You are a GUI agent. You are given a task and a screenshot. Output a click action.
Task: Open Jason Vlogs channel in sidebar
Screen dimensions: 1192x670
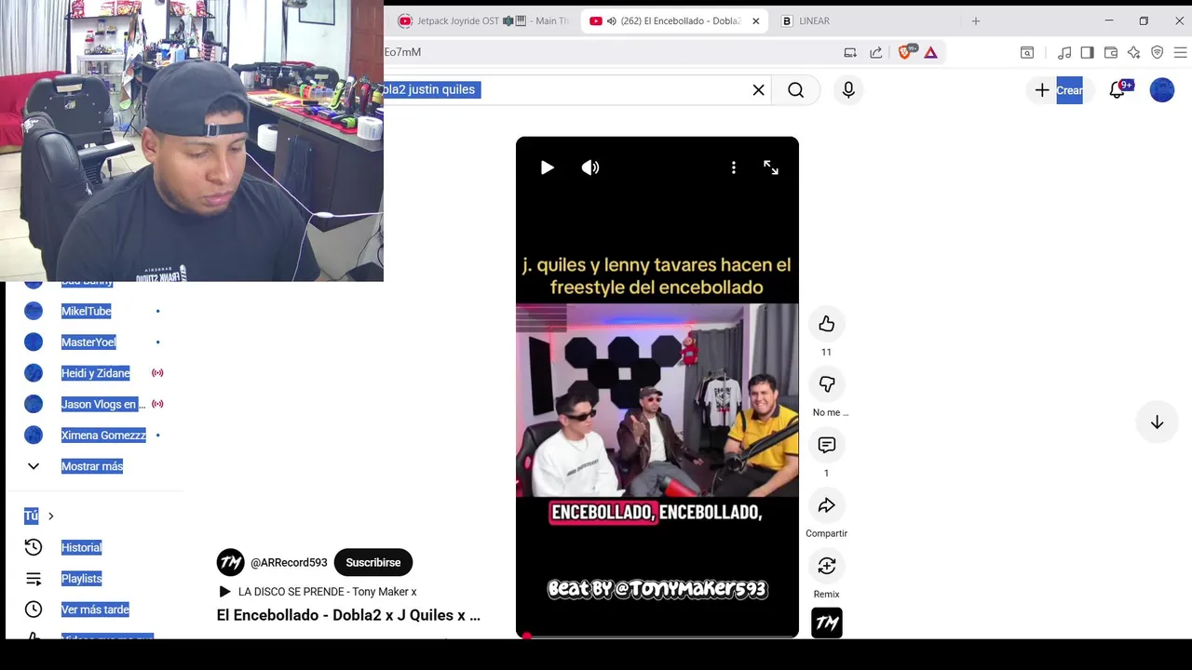103,404
